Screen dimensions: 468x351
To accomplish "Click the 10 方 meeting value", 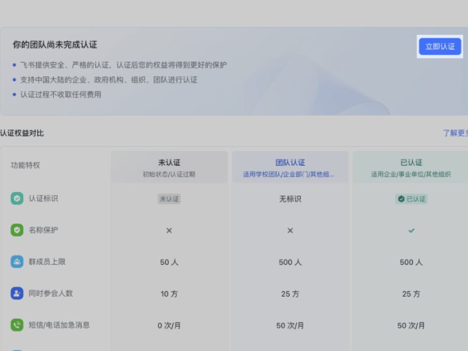I will click(x=169, y=294).
